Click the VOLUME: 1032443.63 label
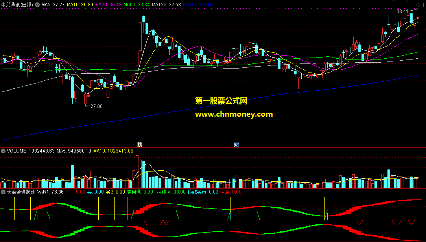 [31, 151]
